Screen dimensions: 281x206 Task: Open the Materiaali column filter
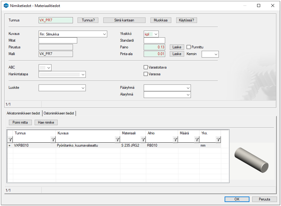(143, 140)
